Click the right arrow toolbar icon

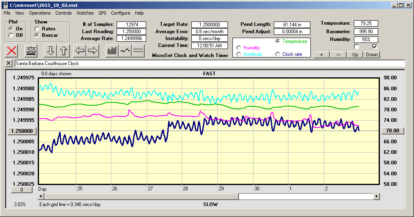tap(93, 51)
